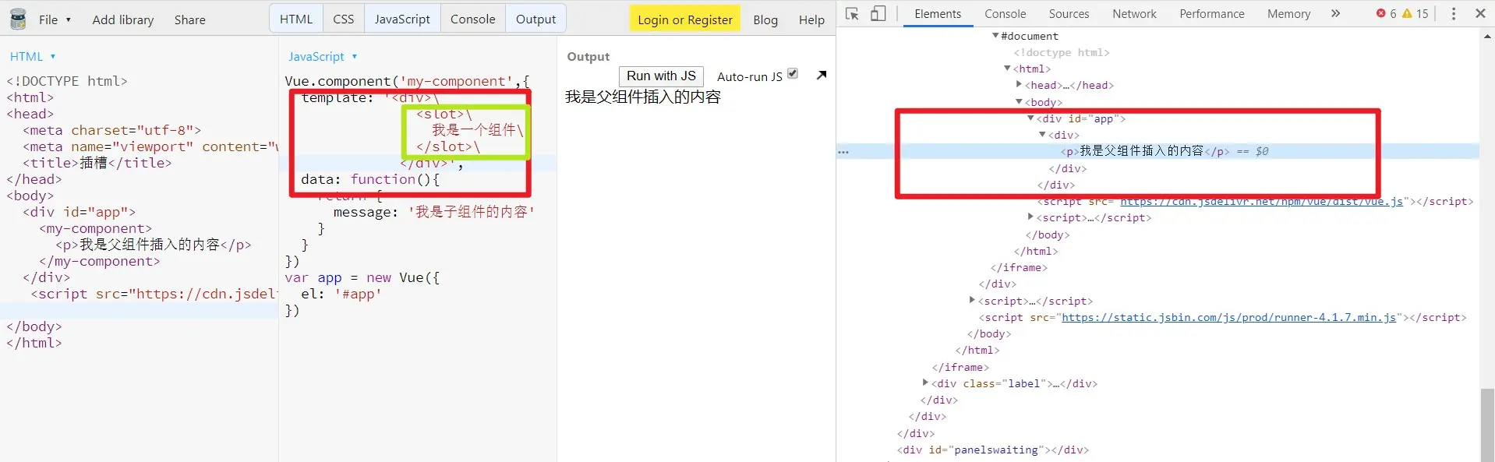Image resolution: width=1495 pixels, height=462 pixels.
Task: Switch to the DevTools Sources tab
Action: click(1069, 13)
